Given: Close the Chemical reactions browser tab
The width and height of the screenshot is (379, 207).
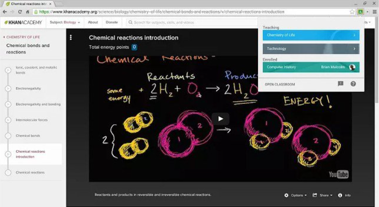Looking at the screenshot, I should click(50, 4).
